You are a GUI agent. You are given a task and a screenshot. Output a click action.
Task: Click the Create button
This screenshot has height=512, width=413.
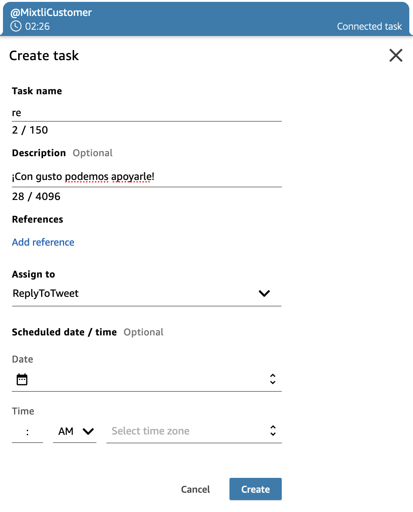[x=255, y=489]
